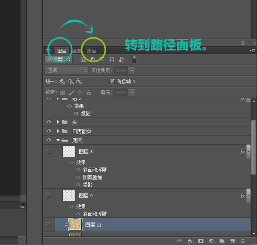Filter layers by pixel layers icon
This screenshot has height=245, width=257.
point(83,59)
